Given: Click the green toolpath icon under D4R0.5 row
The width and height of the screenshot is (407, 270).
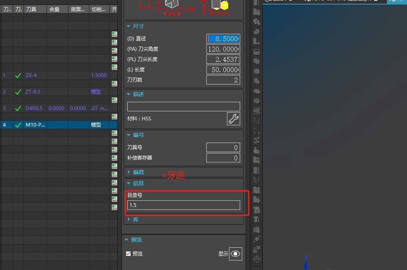Looking at the screenshot, I should pos(114,116).
